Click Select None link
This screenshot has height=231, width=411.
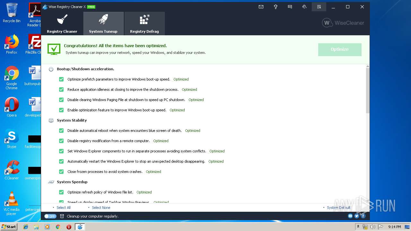[x=101, y=208]
